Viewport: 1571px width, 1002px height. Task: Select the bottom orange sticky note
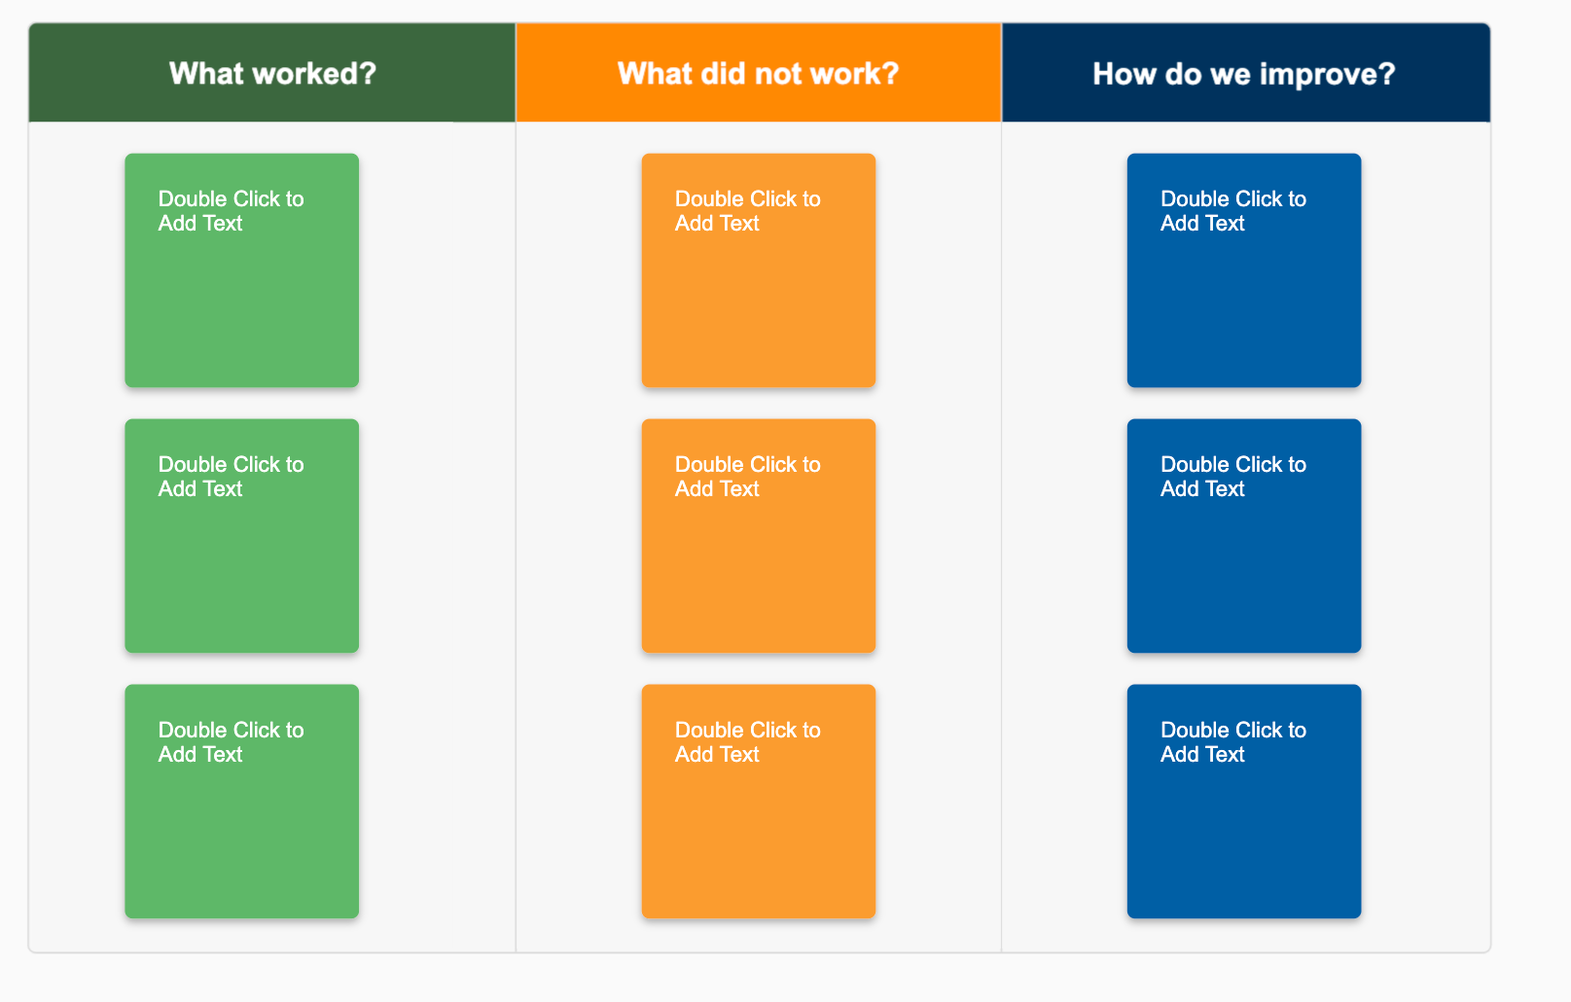click(758, 802)
